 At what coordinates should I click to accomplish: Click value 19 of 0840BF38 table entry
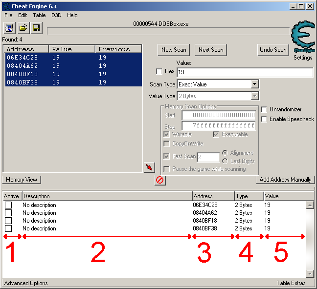(x=267, y=228)
